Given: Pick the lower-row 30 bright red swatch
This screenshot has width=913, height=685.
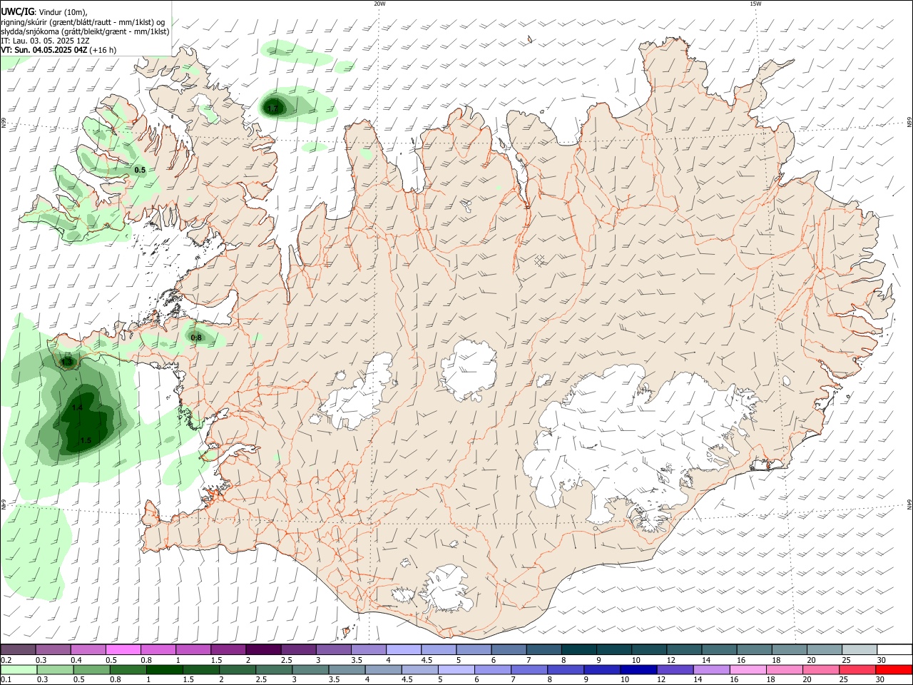Looking at the screenshot, I should coord(894,669).
